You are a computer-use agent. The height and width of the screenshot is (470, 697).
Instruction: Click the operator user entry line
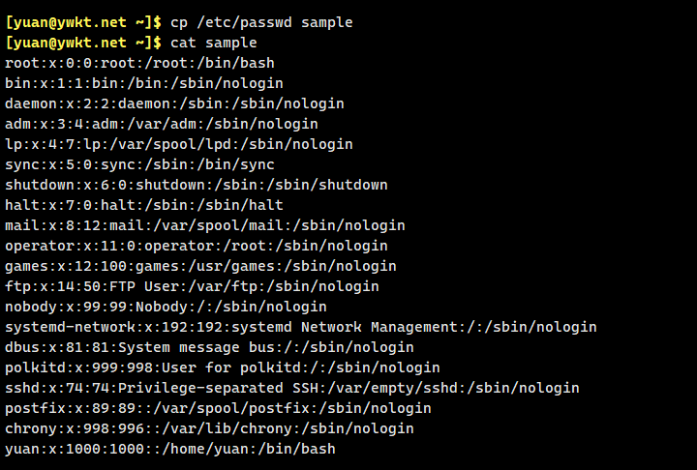point(196,246)
